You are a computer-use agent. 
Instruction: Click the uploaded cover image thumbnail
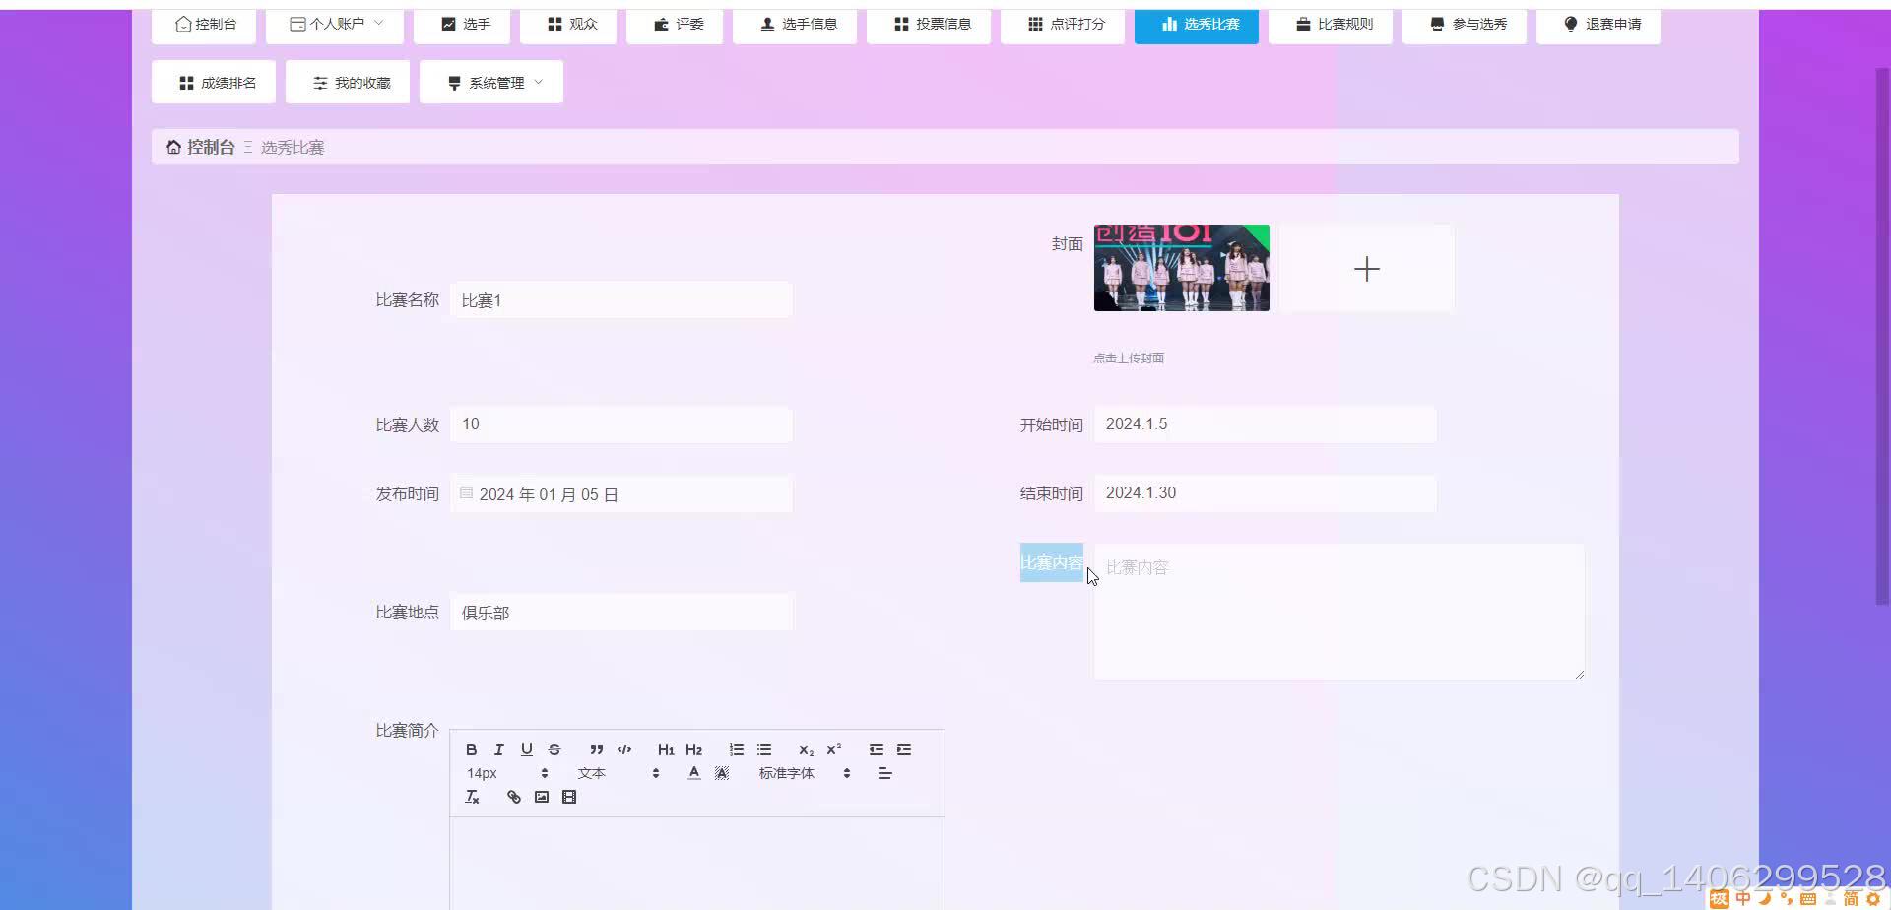coord(1182,268)
